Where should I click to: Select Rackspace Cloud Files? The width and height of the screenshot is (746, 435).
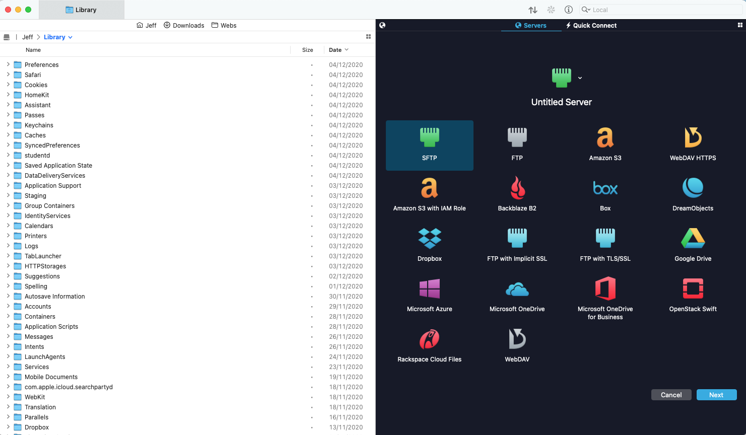tap(430, 346)
